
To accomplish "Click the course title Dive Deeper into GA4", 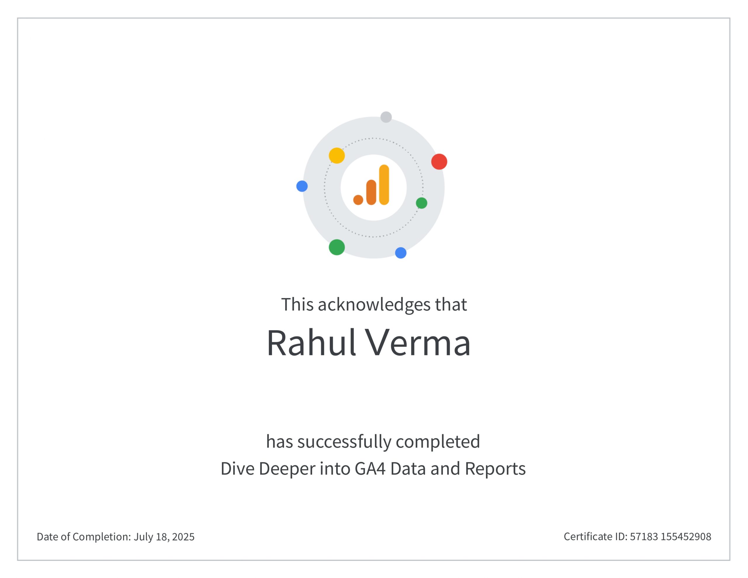I will [x=373, y=469].
